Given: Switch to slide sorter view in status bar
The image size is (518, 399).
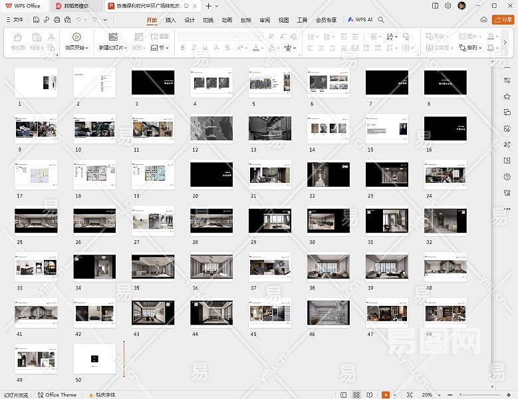Looking at the screenshot, I should click(357, 395).
